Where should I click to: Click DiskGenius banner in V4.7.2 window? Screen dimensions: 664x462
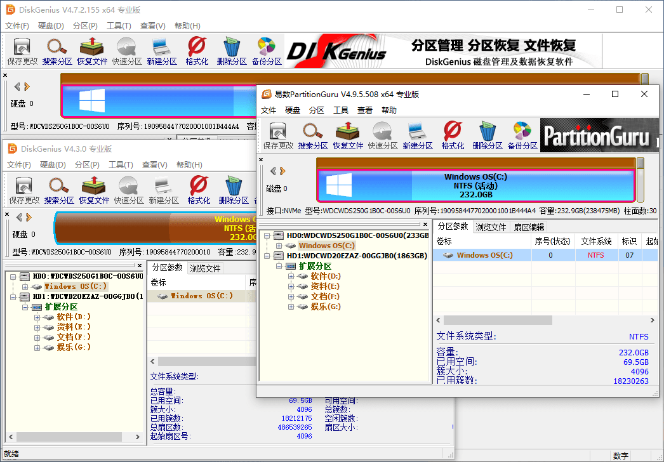(x=442, y=51)
